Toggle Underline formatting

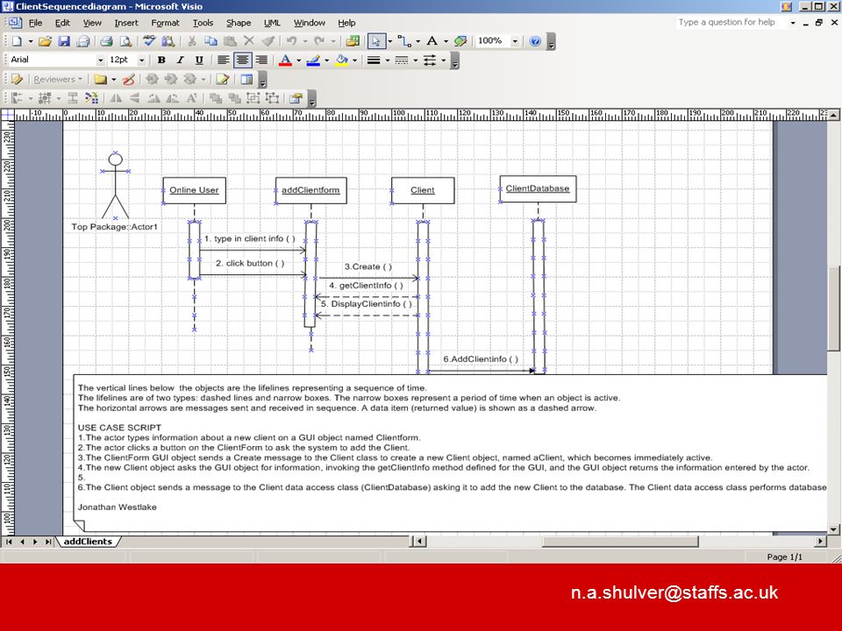click(x=199, y=60)
